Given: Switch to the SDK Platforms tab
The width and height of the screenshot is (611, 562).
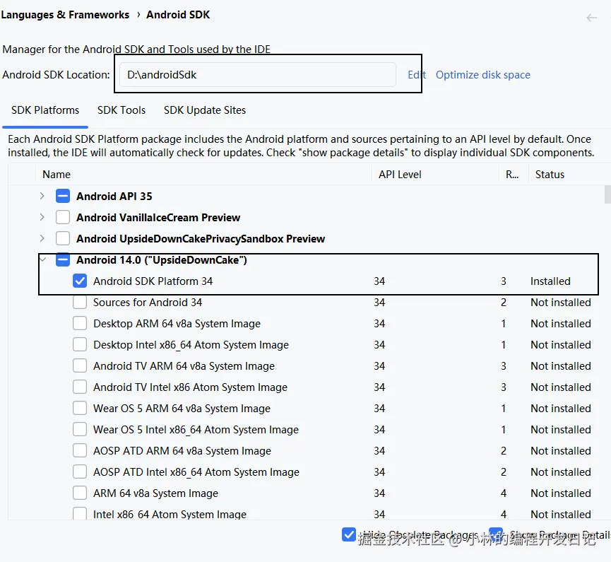Looking at the screenshot, I should coord(45,110).
